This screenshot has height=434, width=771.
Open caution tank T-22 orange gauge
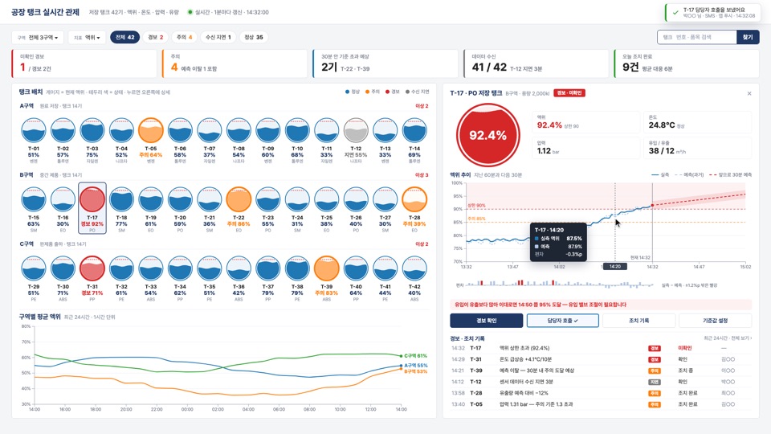point(239,199)
